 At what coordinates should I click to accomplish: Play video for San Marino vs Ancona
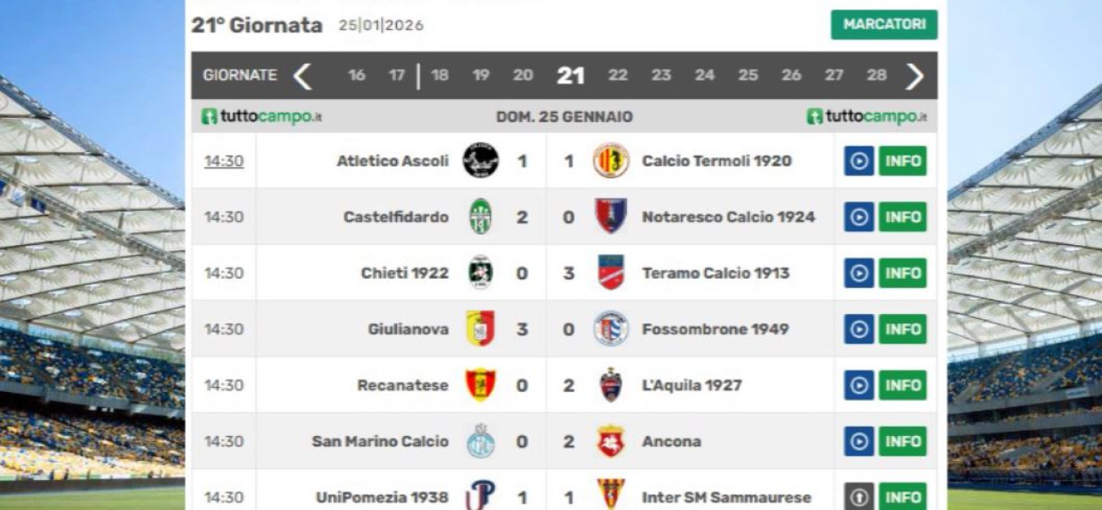[858, 441]
